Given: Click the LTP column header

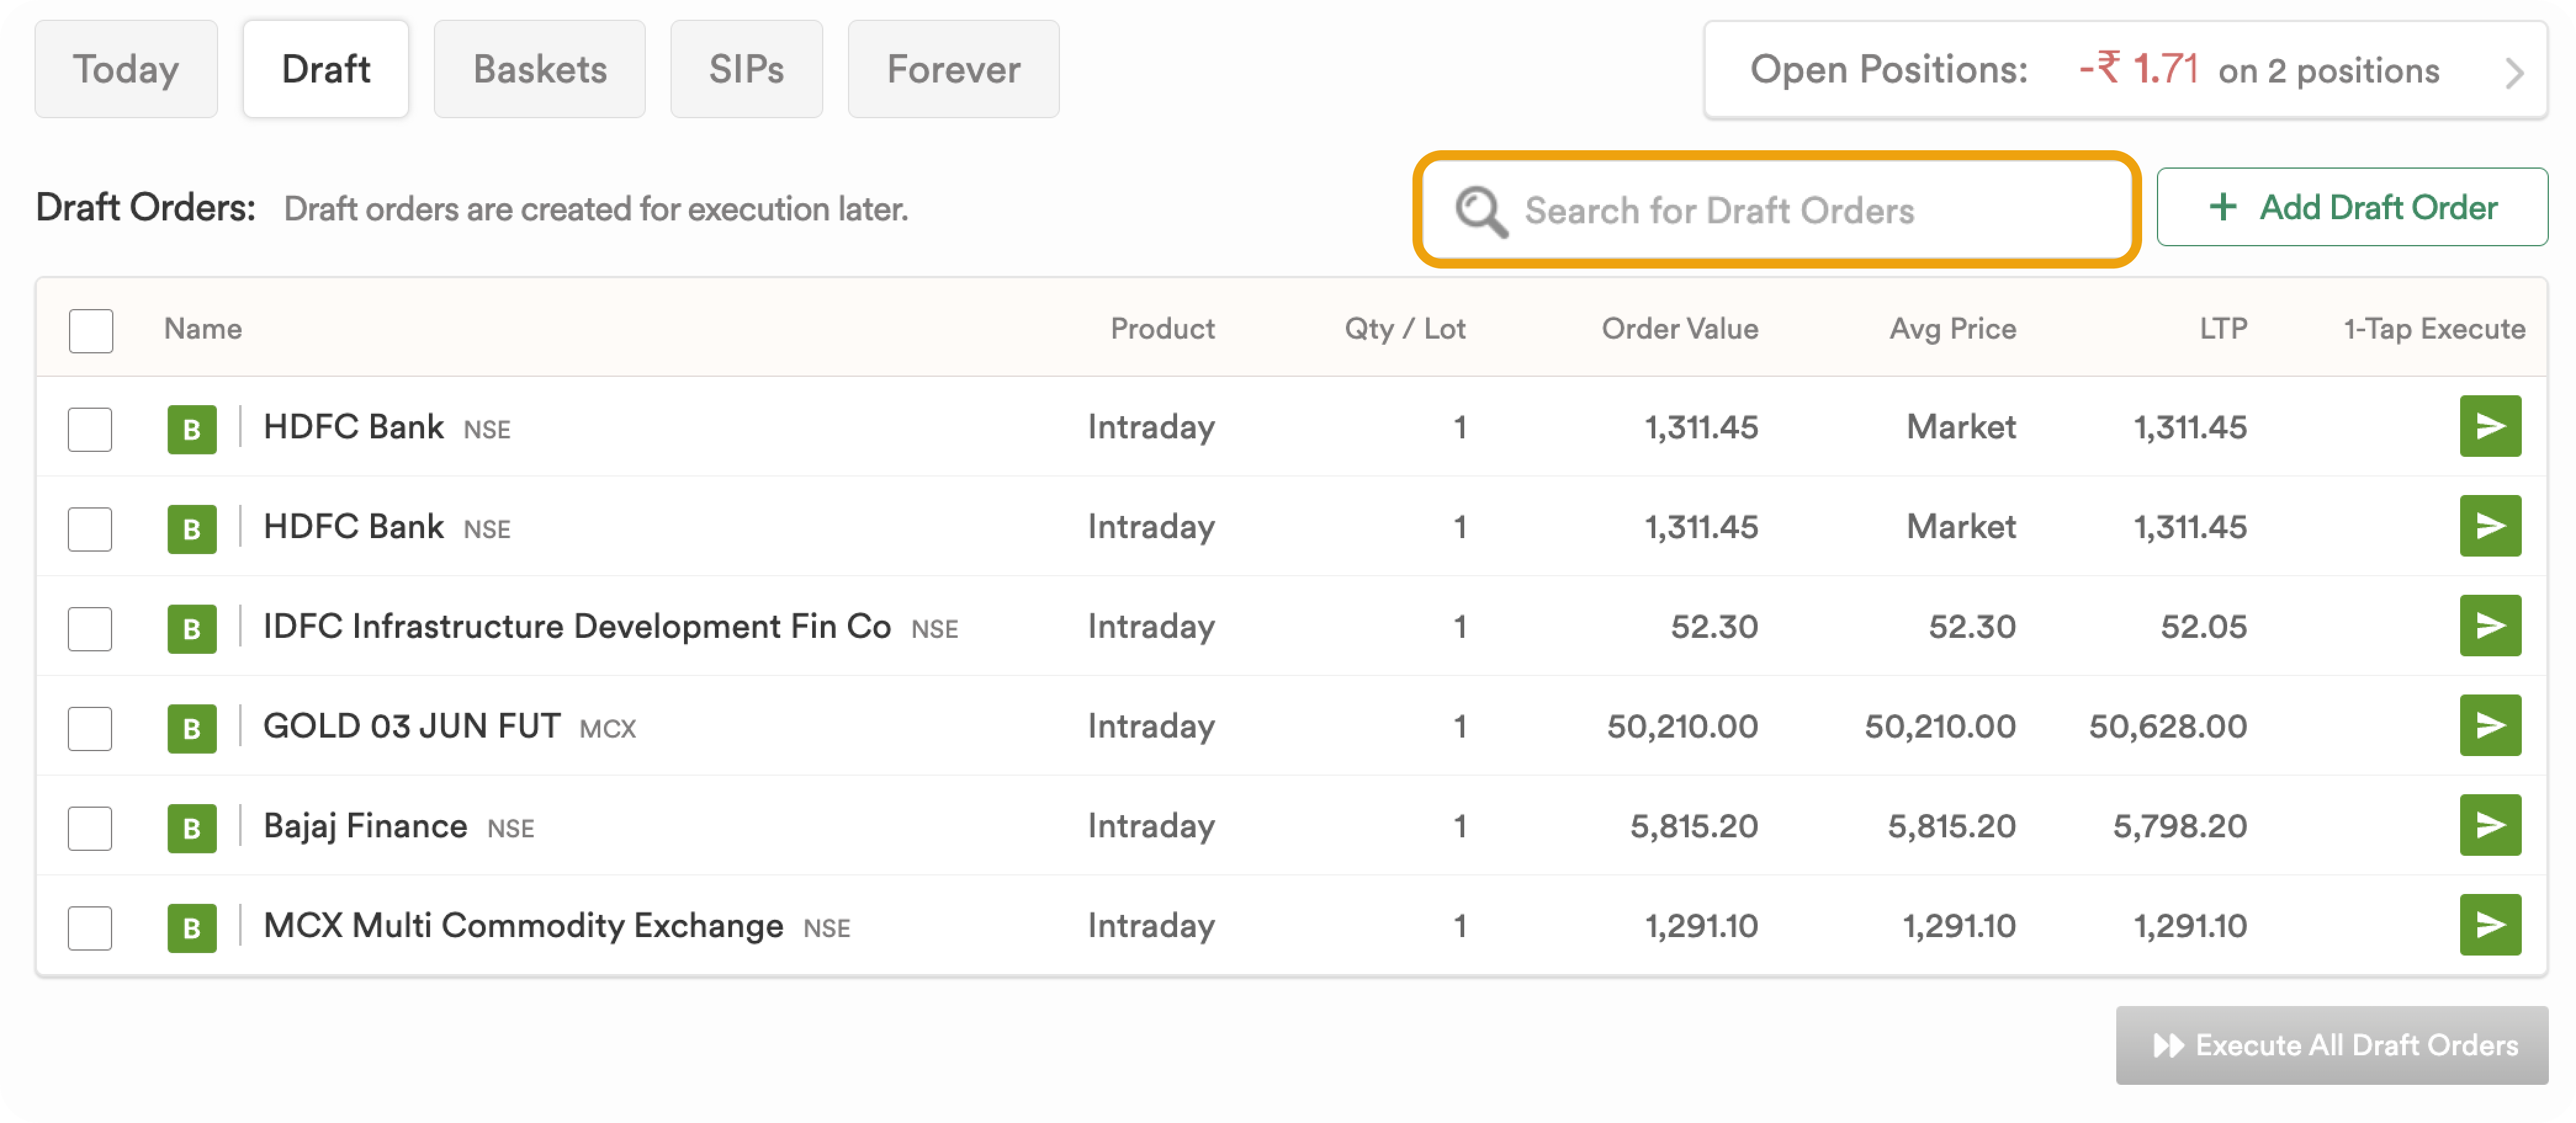Looking at the screenshot, I should click(x=2223, y=329).
